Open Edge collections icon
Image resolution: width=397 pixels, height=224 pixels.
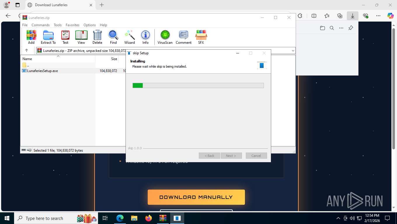tap(340, 16)
